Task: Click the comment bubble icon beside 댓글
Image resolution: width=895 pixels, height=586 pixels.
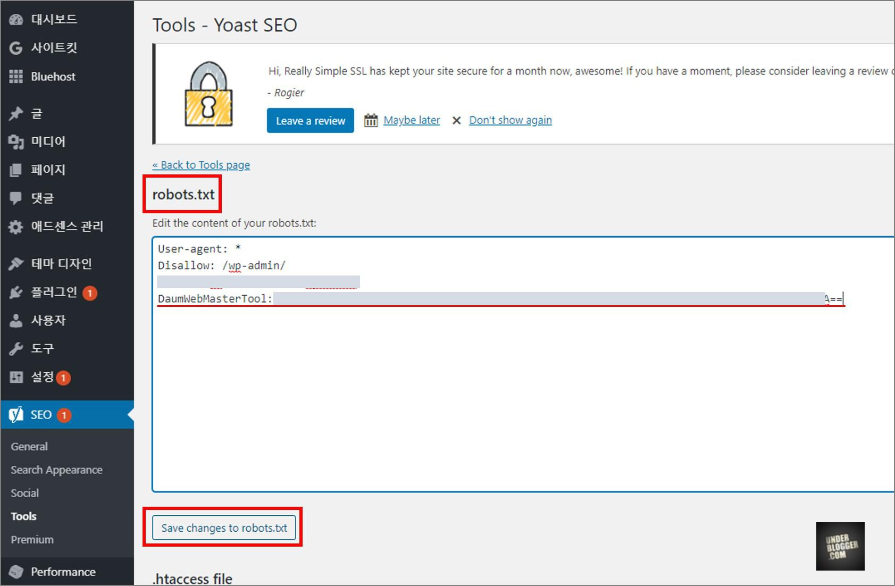Action: [16, 198]
